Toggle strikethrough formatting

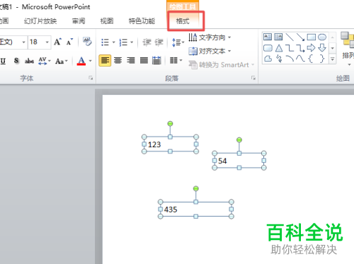(x=29, y=61)
